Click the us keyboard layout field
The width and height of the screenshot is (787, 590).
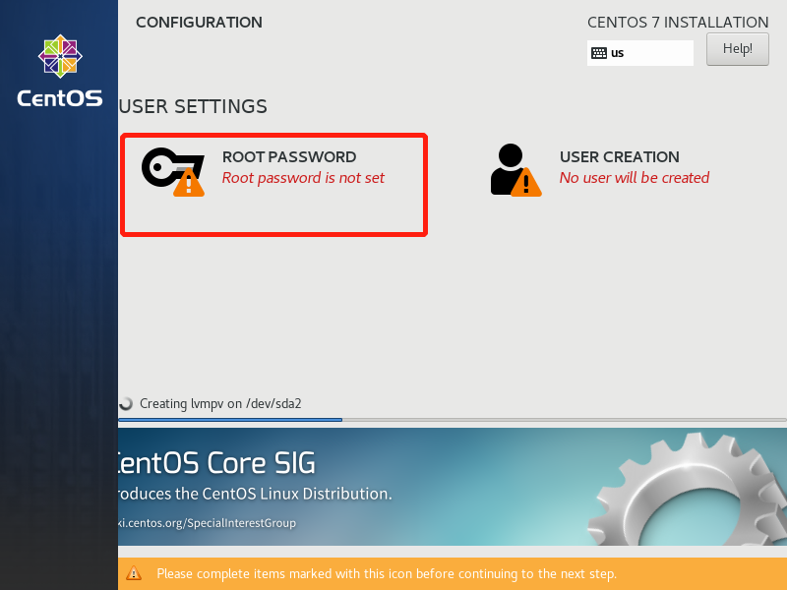pyautogui.click(x=640, y=53)
